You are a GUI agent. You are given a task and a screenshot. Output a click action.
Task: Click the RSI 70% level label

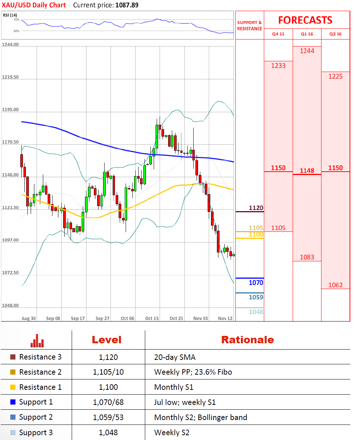pos(16,20)
